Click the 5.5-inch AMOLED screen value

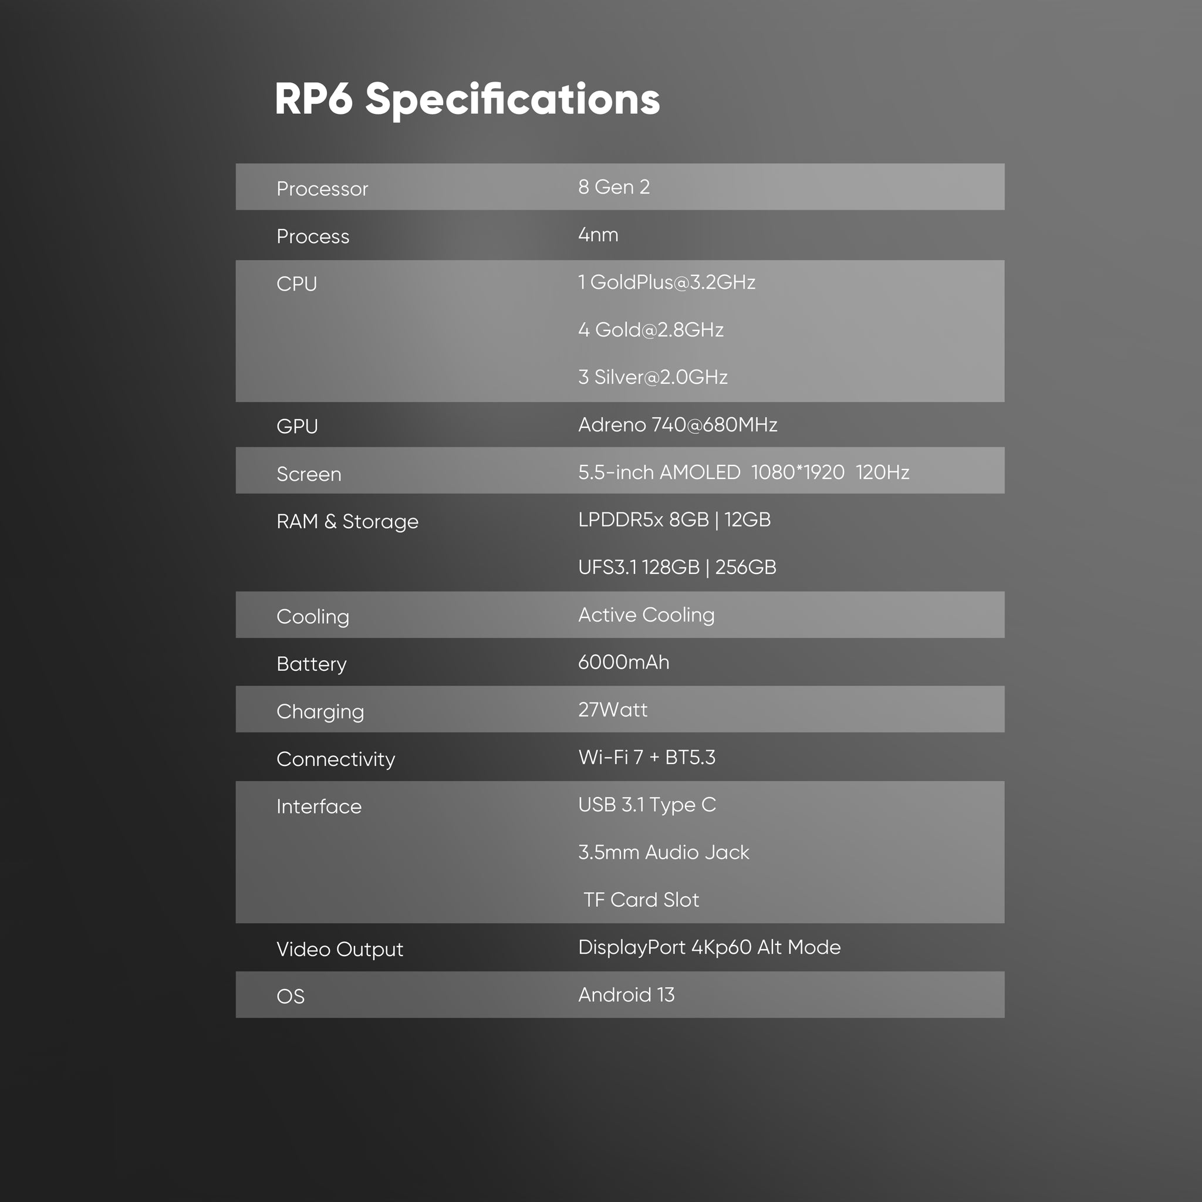coord(743,472)
